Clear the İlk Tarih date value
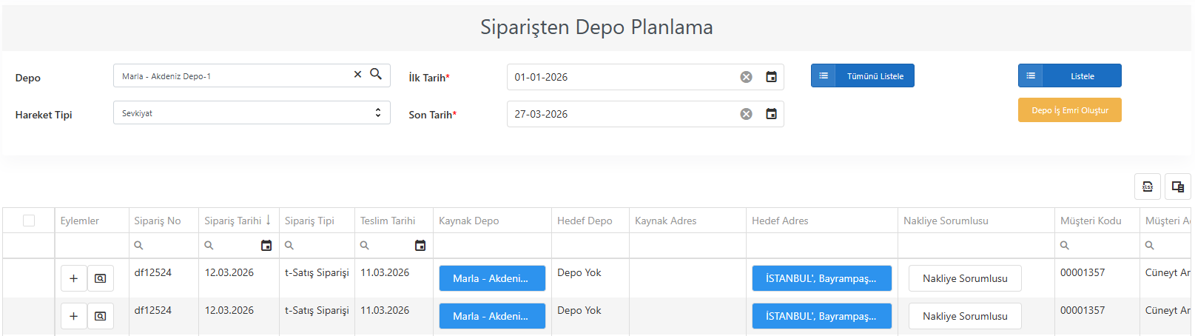Image resolution: width=1195 pixels, height=336 pixels. (746, 77)
